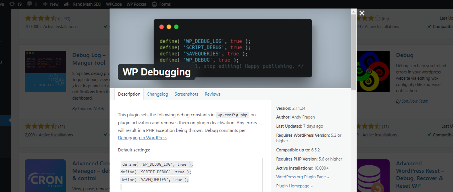This screenshot has height=192, width=453.
Task: Click Last Updated: 7 days ago
Action: pos(299,126)
